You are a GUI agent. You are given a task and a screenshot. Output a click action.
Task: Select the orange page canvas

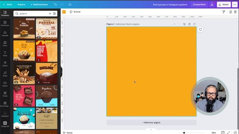coord(151,71)
